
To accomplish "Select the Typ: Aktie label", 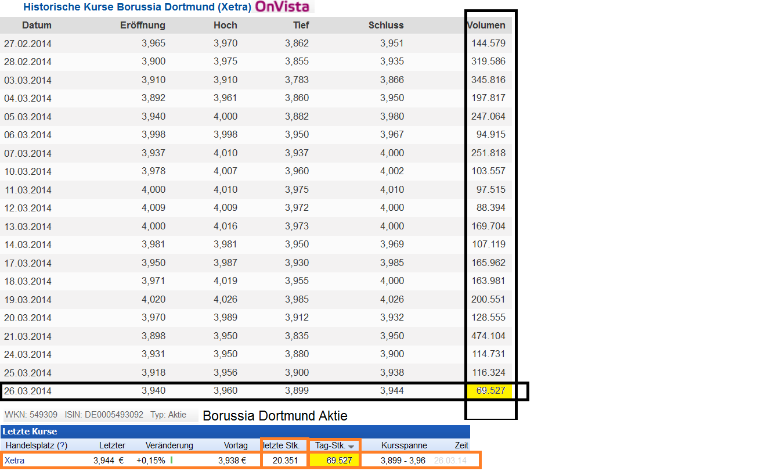I will click(x=168, y=415).
